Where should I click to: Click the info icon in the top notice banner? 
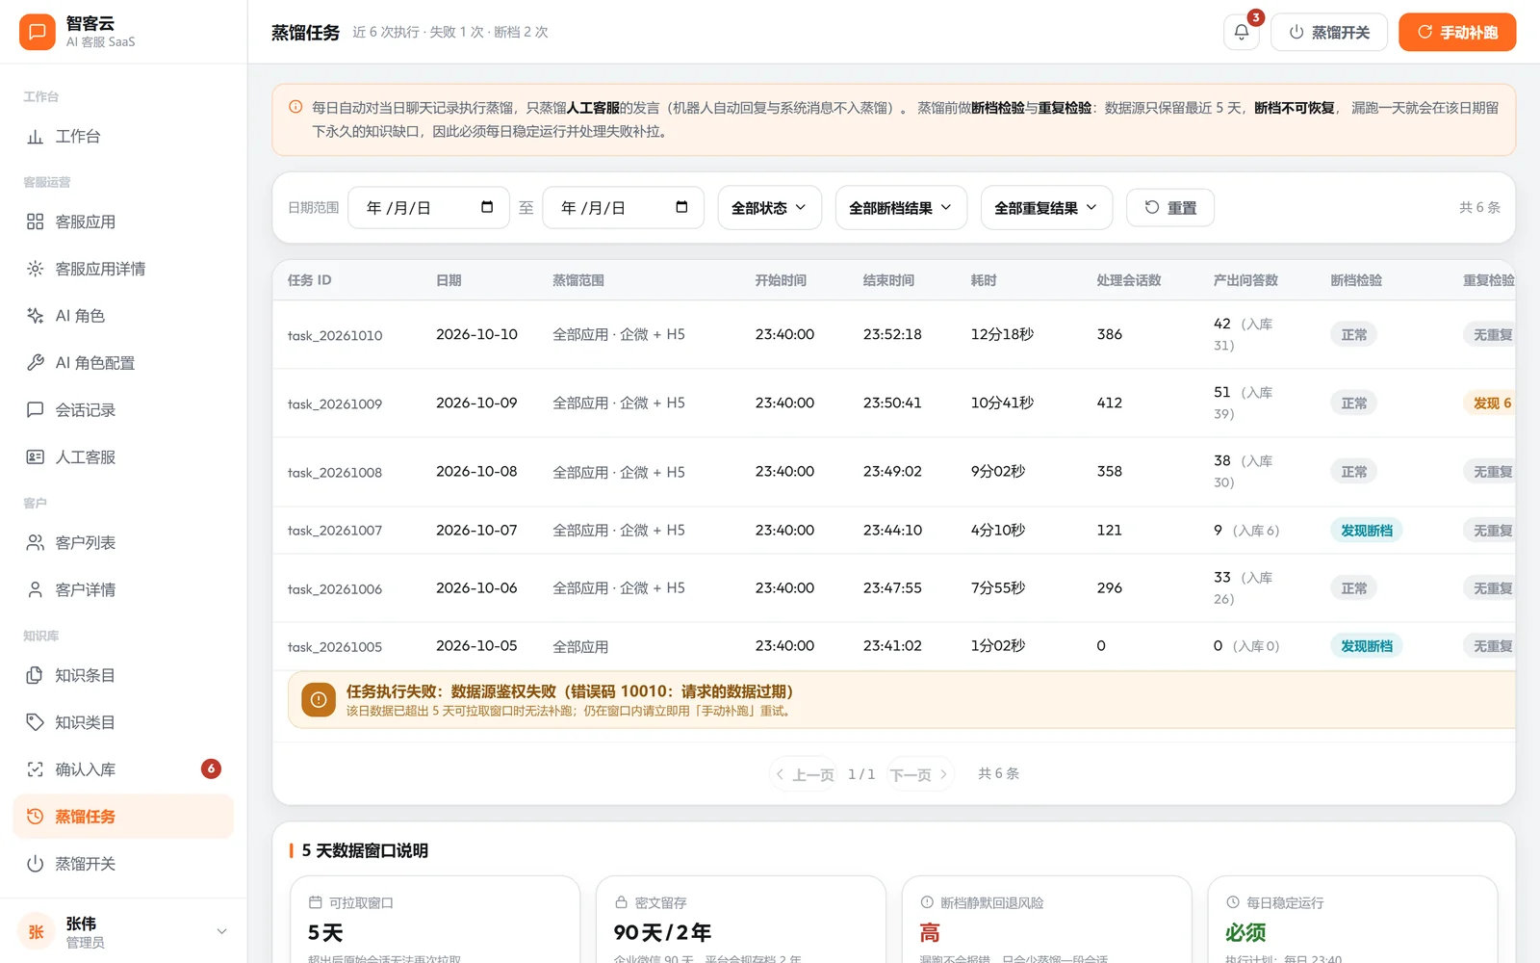coord(295,107)
